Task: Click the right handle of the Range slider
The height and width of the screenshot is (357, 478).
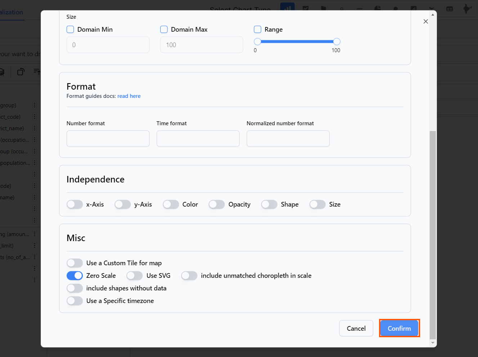Action: point(336,42)
